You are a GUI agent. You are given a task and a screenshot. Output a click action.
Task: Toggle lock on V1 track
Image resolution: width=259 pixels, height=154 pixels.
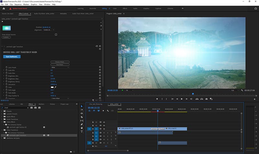(x=93, y=129)
